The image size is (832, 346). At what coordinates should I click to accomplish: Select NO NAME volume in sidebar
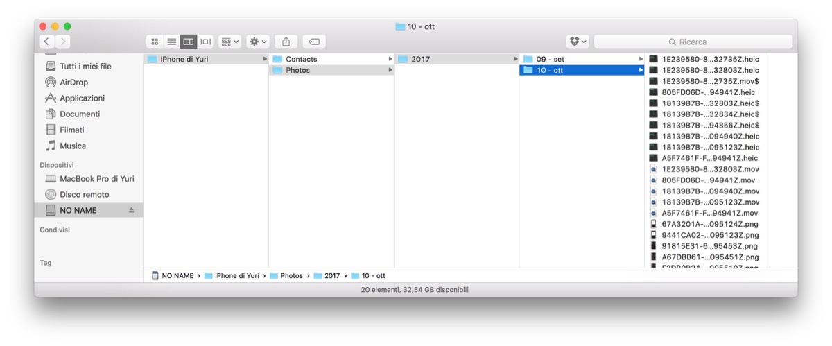point(88,210)
